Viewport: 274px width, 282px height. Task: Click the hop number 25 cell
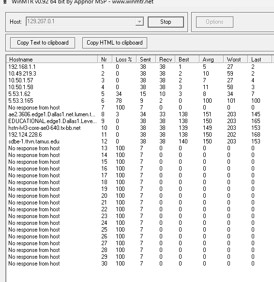point(104,230)
